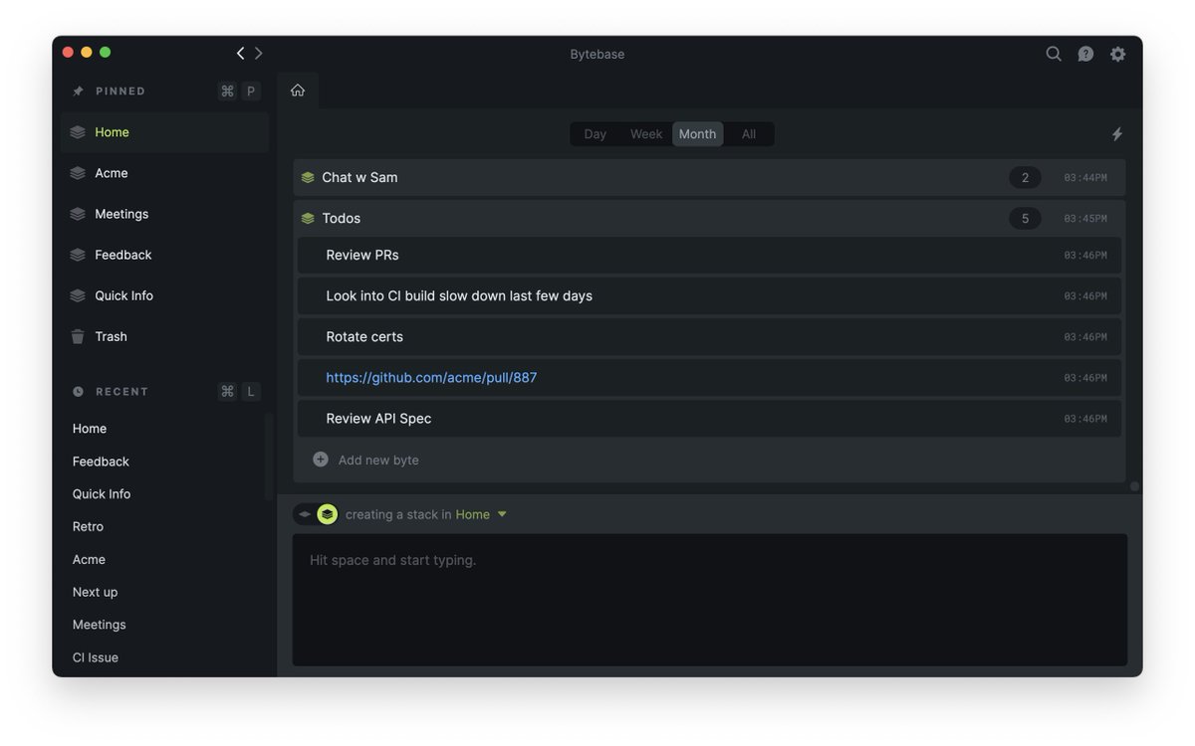1195x746 pixels.
Task: Click the Recent shortcut ⌘ L keys
Action: pos(239,392)
